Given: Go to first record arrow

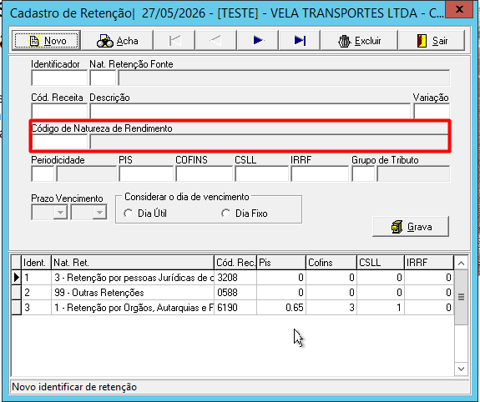Looking at the screenshot, I should coord(174,40).
